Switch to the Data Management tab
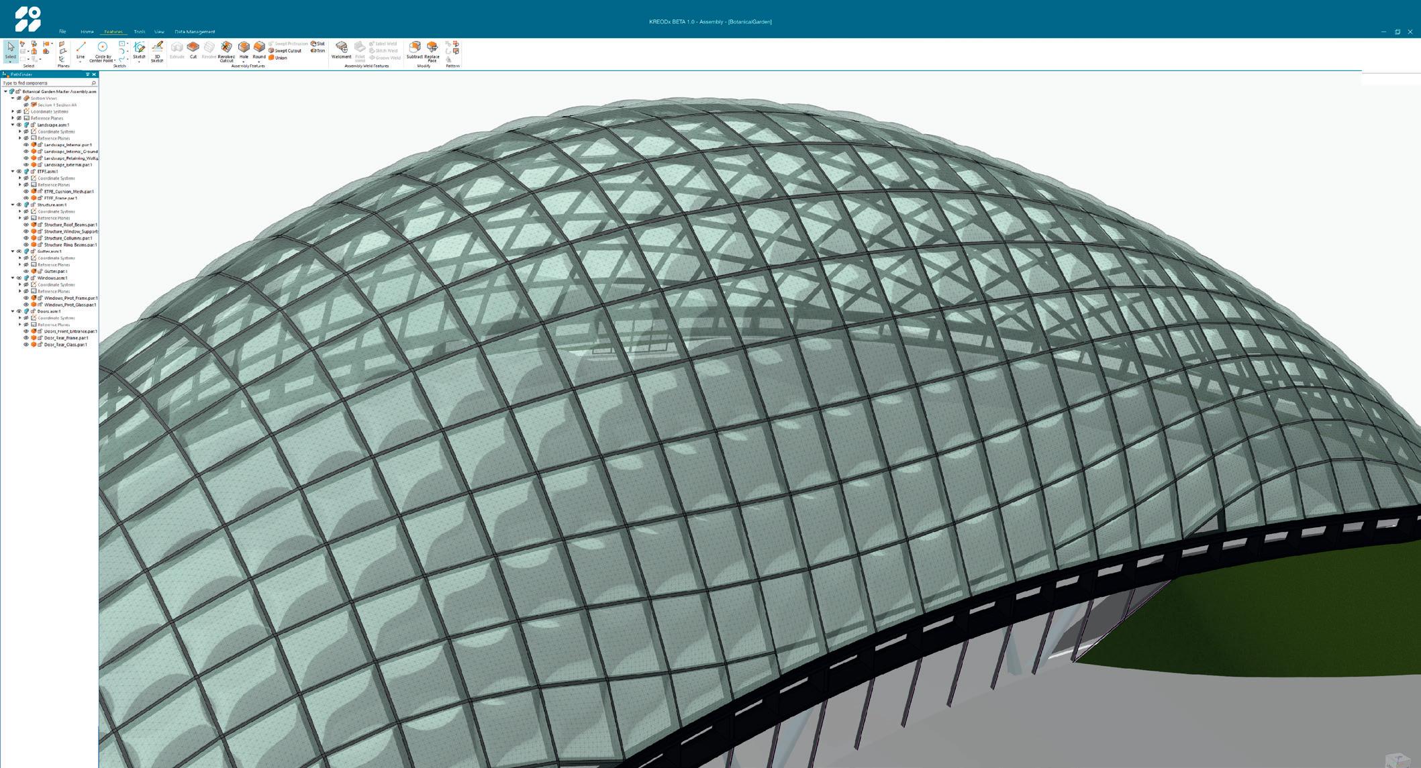The image size is (1421, 768). point(195,32)
